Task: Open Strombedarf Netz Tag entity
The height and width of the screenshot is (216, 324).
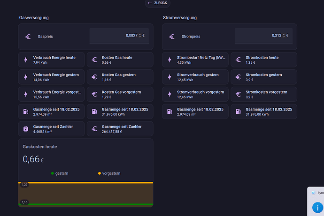Action: click(x=195, y=60)
